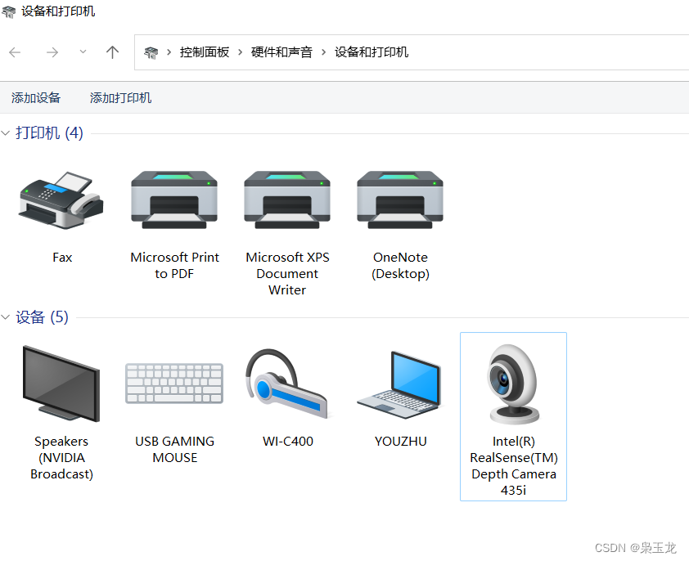The height and width of the screenshot is (561, 689).
Task: Click the YOUZHU label
Action: [401, 442]
